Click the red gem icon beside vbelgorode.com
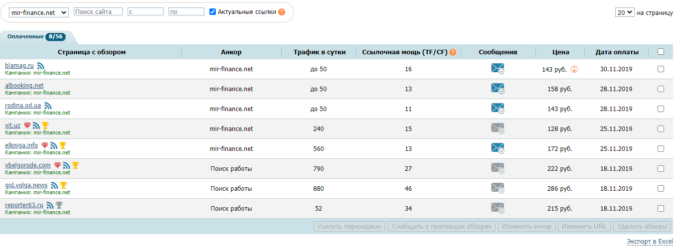The width and height of the screenshot is (681, 252). (57, 165)
